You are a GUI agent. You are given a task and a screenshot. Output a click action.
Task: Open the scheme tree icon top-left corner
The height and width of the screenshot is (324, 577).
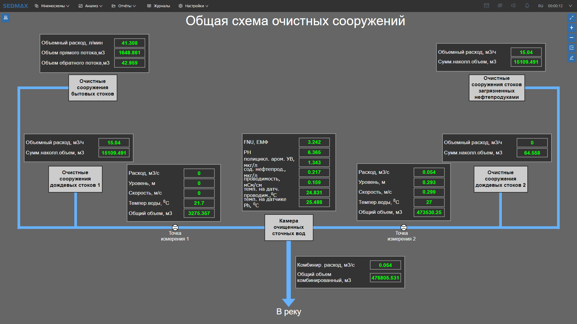pos(5,18)
